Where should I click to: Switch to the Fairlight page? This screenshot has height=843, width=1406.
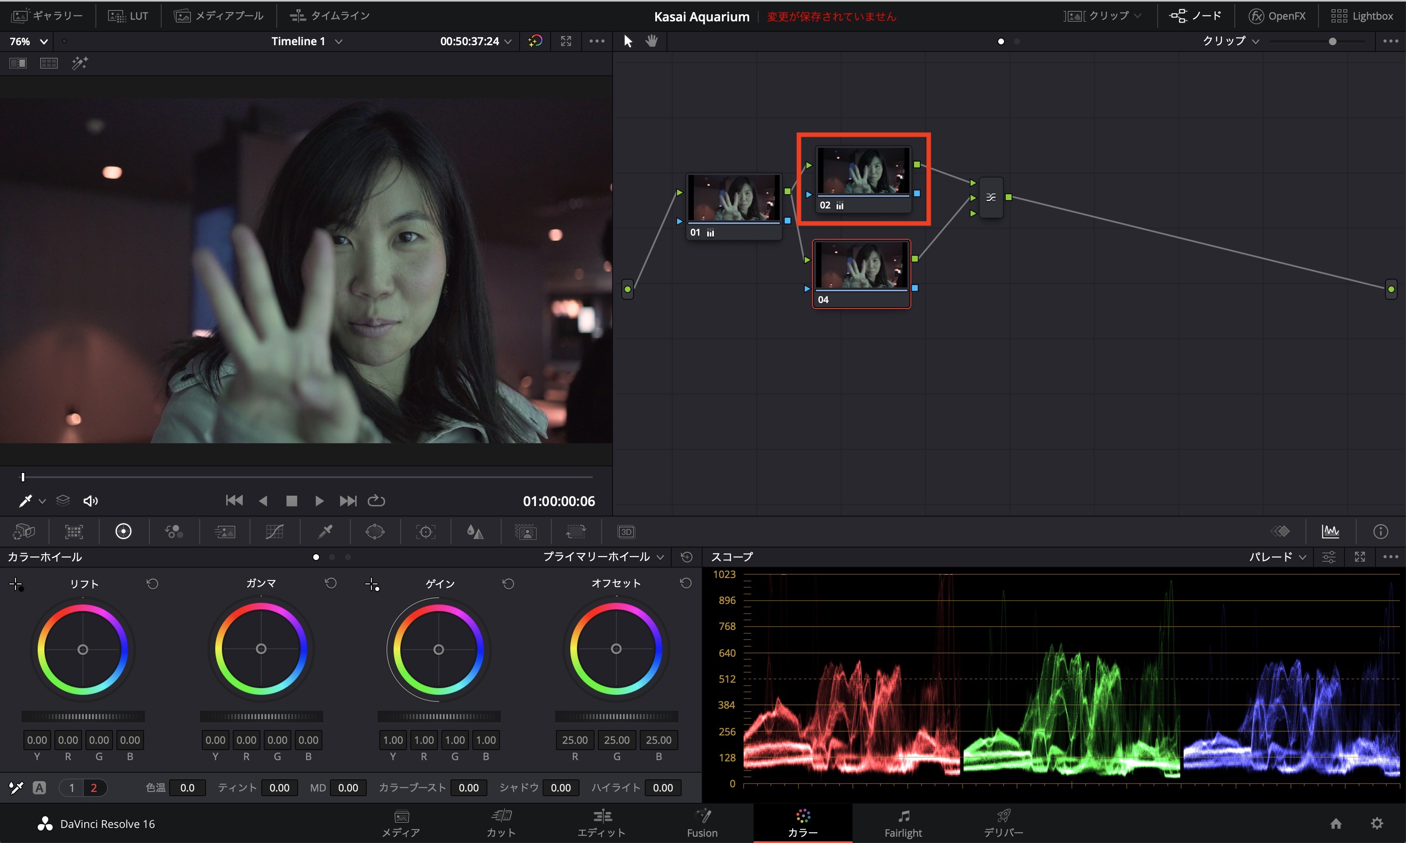(903, 823)
